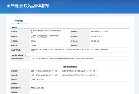Uncheck the checked box in 数据收集形式 row

pos(32,88)
